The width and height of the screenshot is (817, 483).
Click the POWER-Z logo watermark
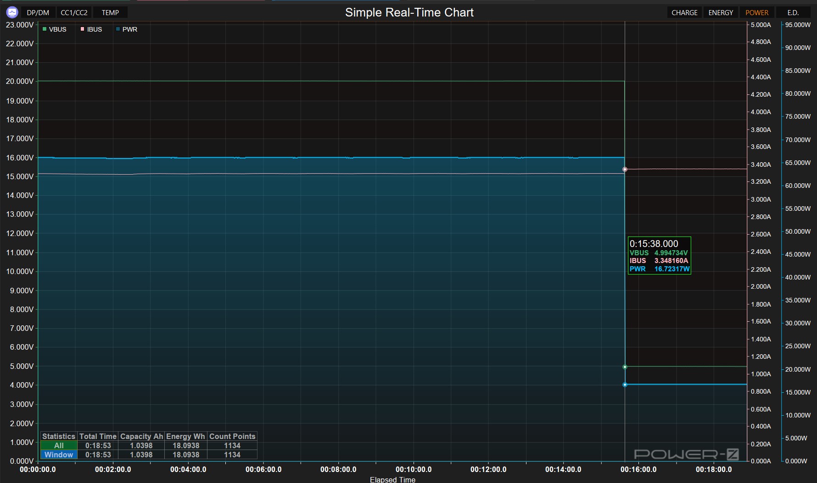point(686,454)
